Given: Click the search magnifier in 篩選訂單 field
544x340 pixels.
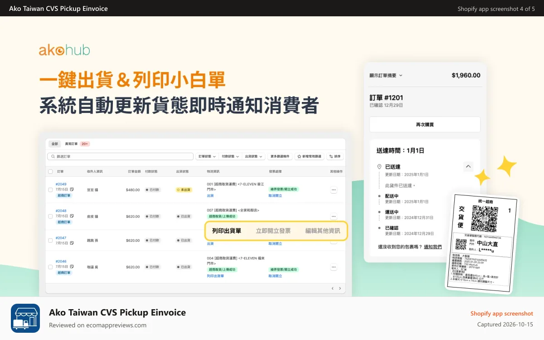Looking at the screenshot, I should (x=53, y=156).
